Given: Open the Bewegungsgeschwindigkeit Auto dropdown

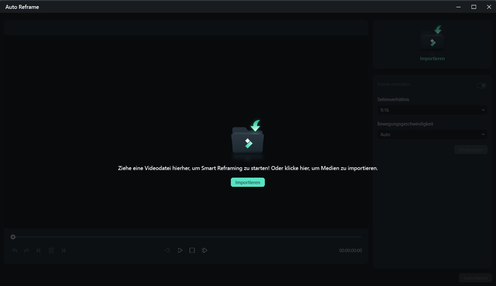Looking at the screenshot, I should pos(432,134).
